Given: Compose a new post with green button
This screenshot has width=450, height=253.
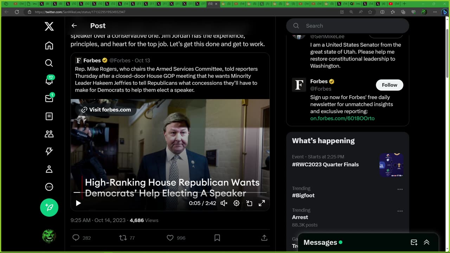Looking at the screenshot, I should click(x=49, y=207).
